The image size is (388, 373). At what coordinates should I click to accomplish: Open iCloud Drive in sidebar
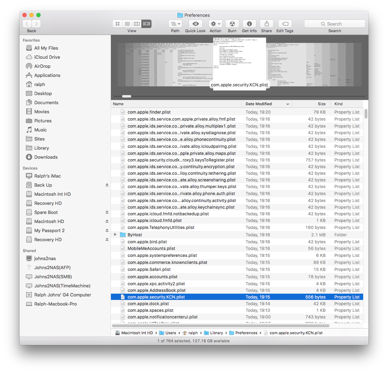(47, 57)
